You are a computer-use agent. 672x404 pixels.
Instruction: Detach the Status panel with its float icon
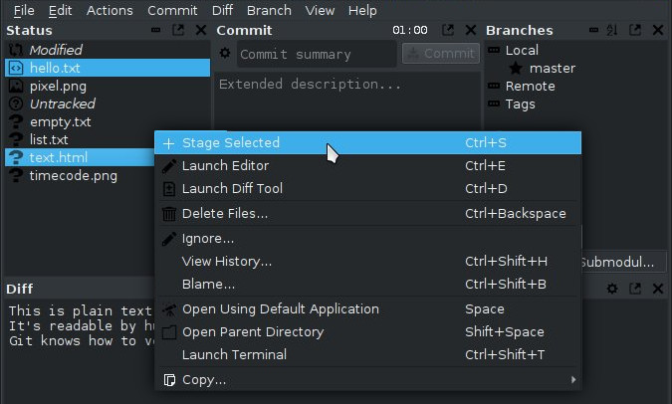click(x=178, y=31)
